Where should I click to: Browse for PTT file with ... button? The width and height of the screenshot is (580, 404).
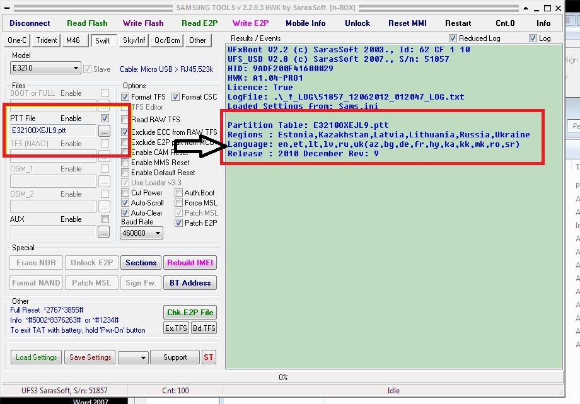104,131
